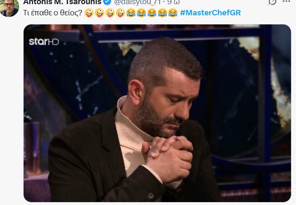
Task: Click the first tears-of-joy emoji
Action: [x=131, y=13]
